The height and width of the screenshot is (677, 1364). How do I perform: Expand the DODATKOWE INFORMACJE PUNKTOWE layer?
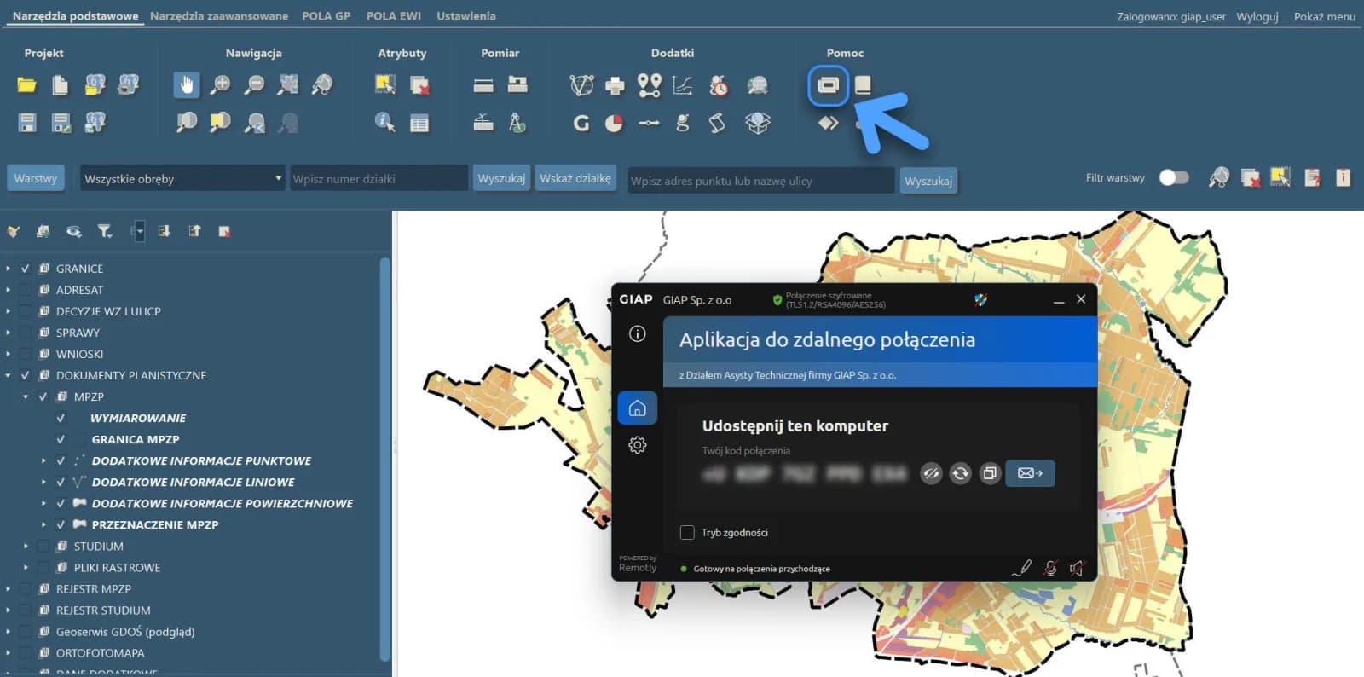pos(43,460)
